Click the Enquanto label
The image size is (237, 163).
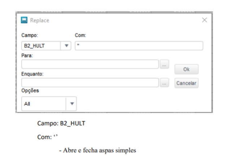pyautogui.click(x=32, y=74)
